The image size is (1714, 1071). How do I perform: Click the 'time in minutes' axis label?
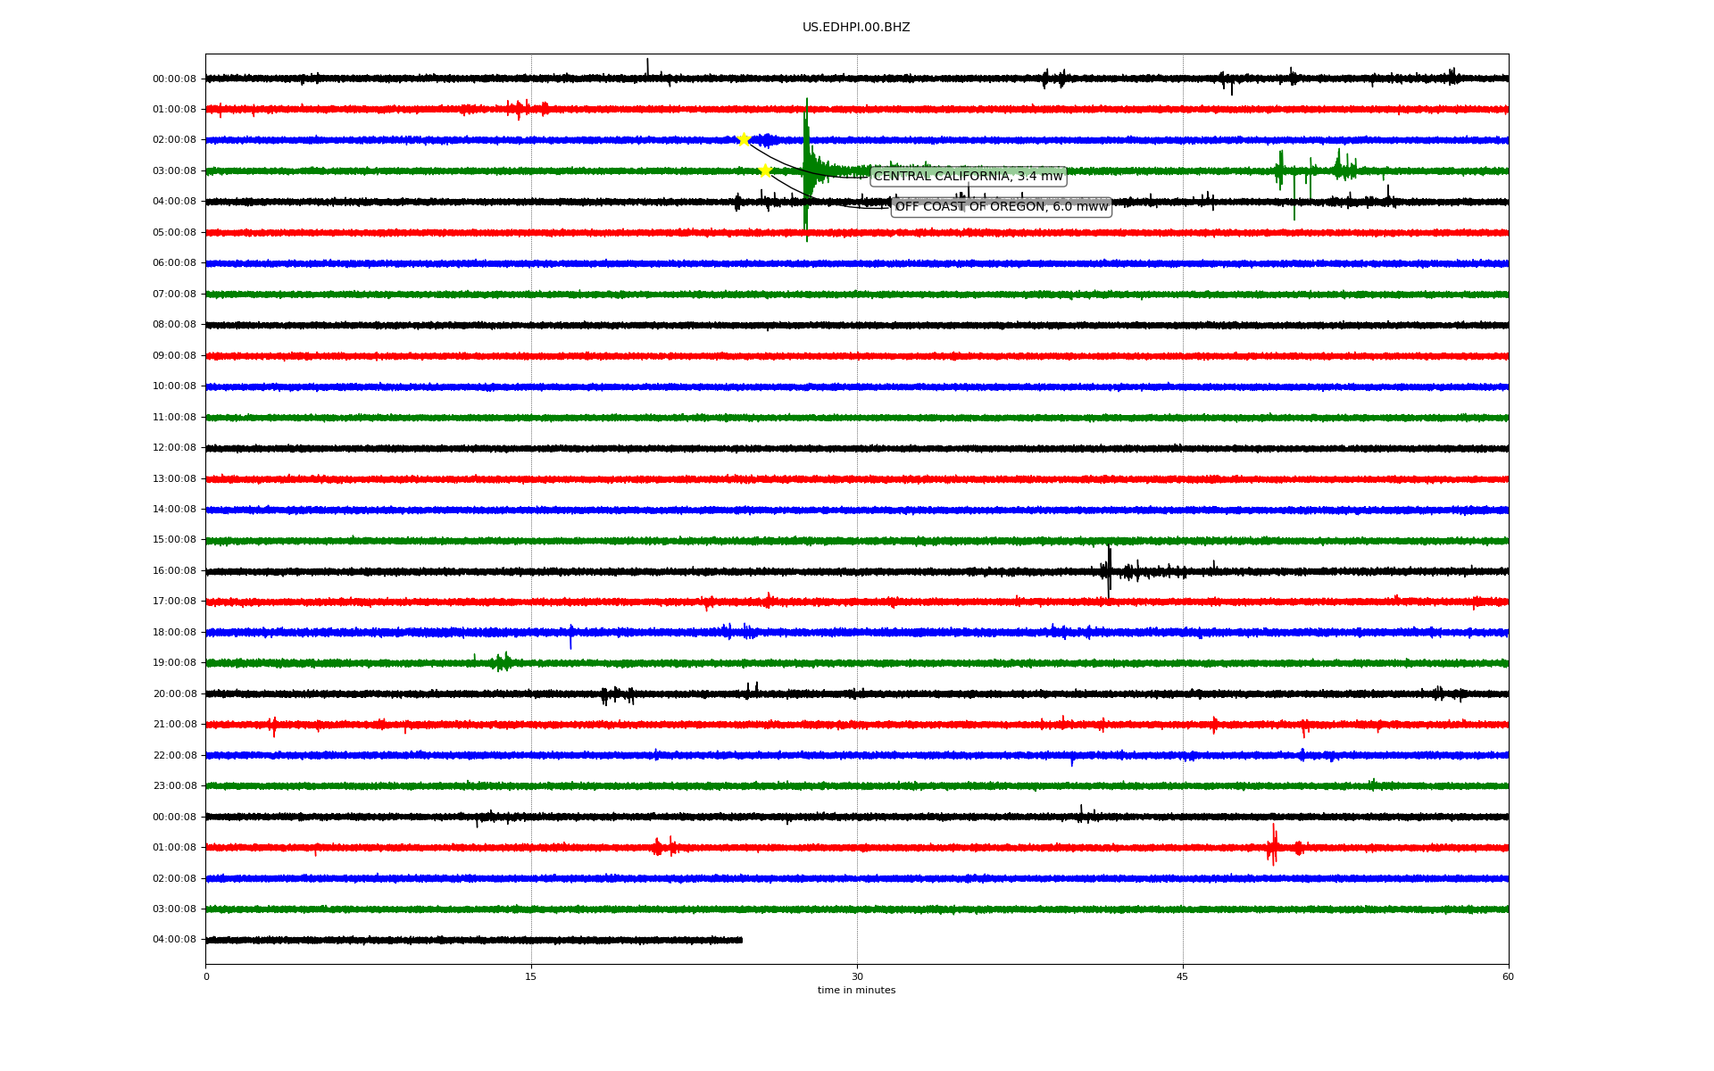[x=856, y=991]
